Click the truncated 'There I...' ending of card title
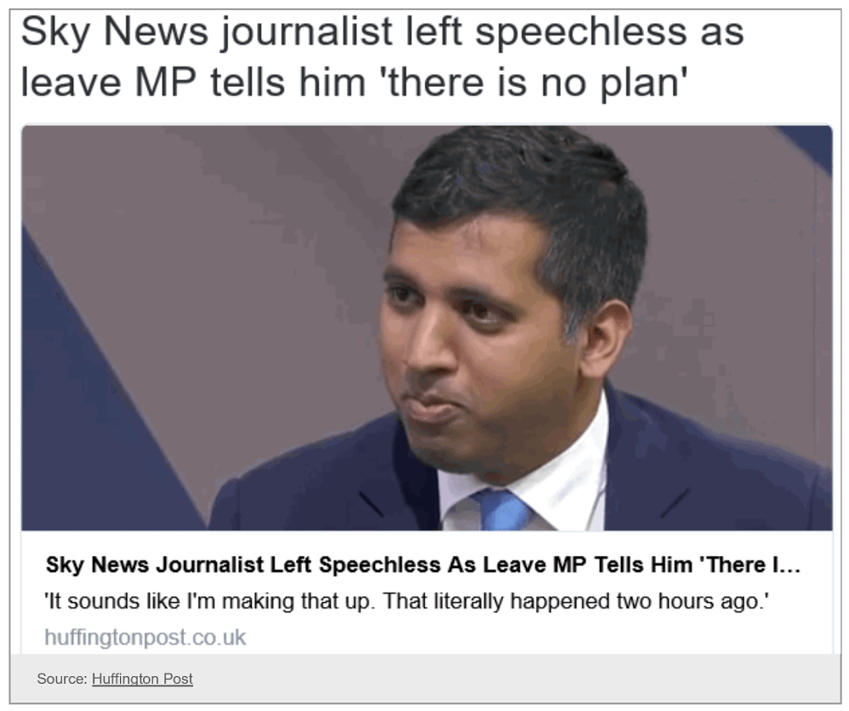The height and width of the screenshot is (711, 849). point(750,565)
